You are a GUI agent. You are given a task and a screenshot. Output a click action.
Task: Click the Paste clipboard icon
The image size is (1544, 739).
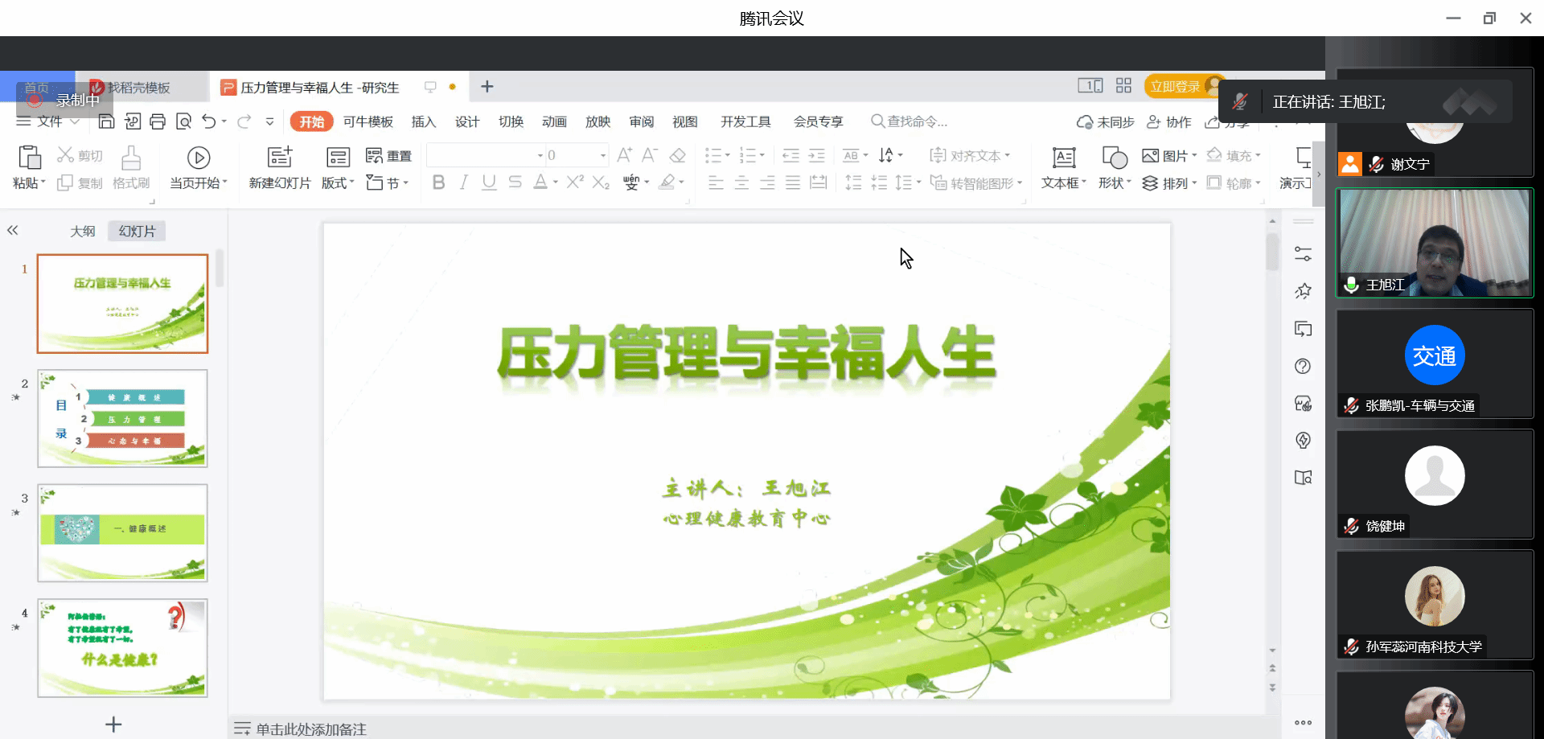30,158
